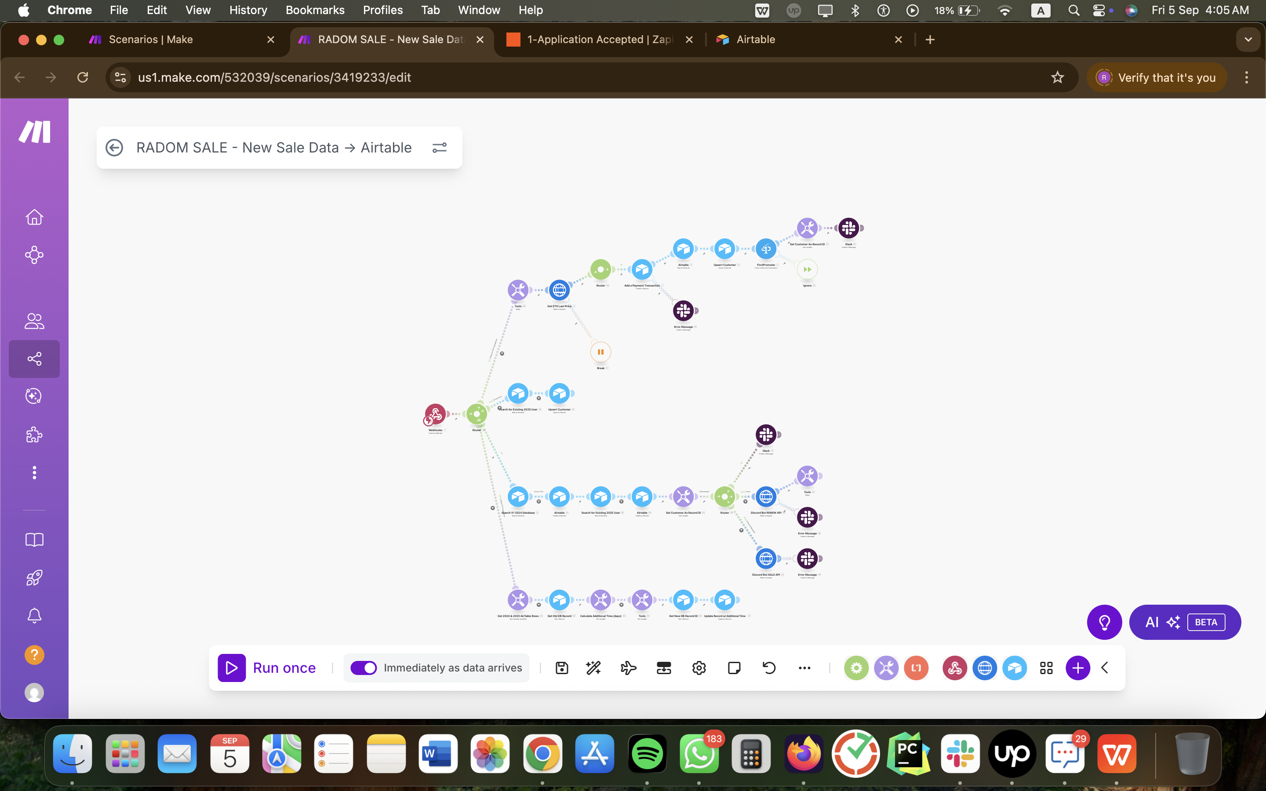The width and height of the screenshot is (1266, 791).
Task: Click the save scenario icon
Action: (562, 668)
